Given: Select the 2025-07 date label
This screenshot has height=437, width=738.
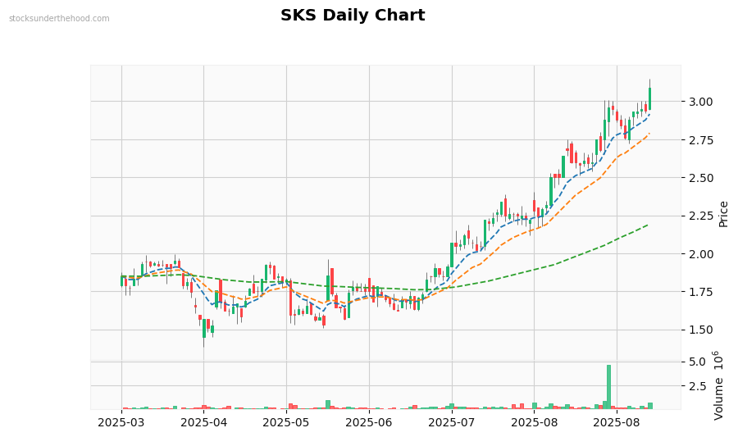Looking at the screenshot, I should (452, 422).
